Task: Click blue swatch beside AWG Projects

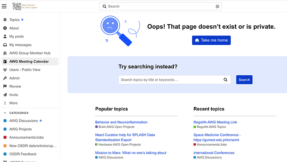Action: [x=5, y=129]
